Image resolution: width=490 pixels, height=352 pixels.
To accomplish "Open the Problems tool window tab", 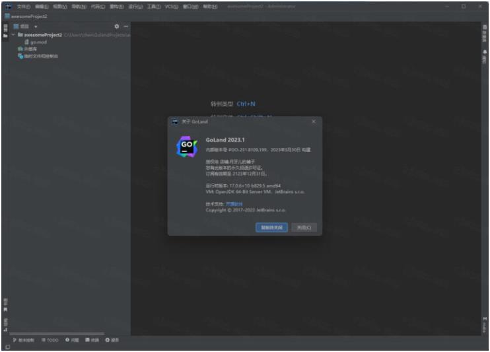I will (72, 340).
